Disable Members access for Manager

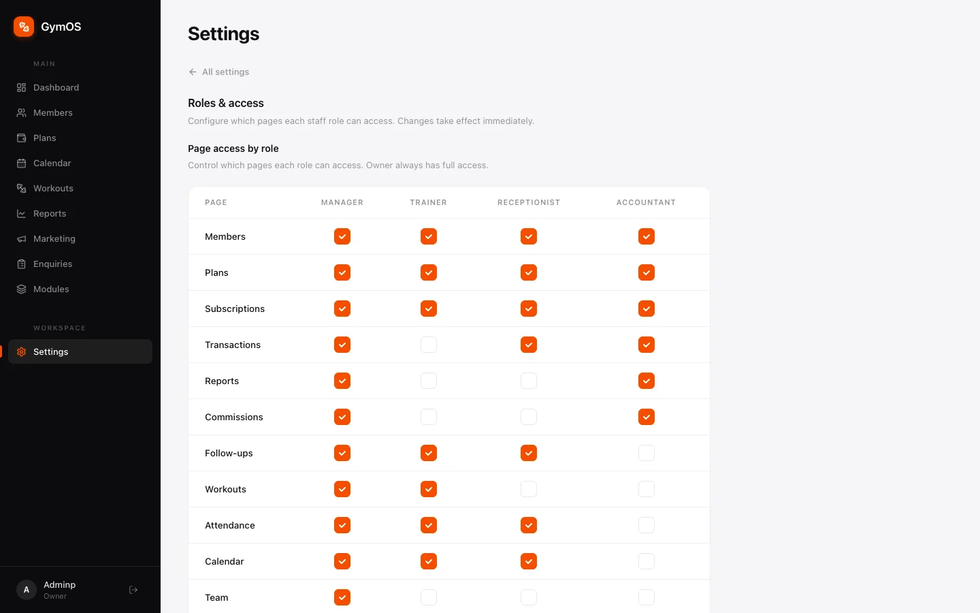[342, 236]
